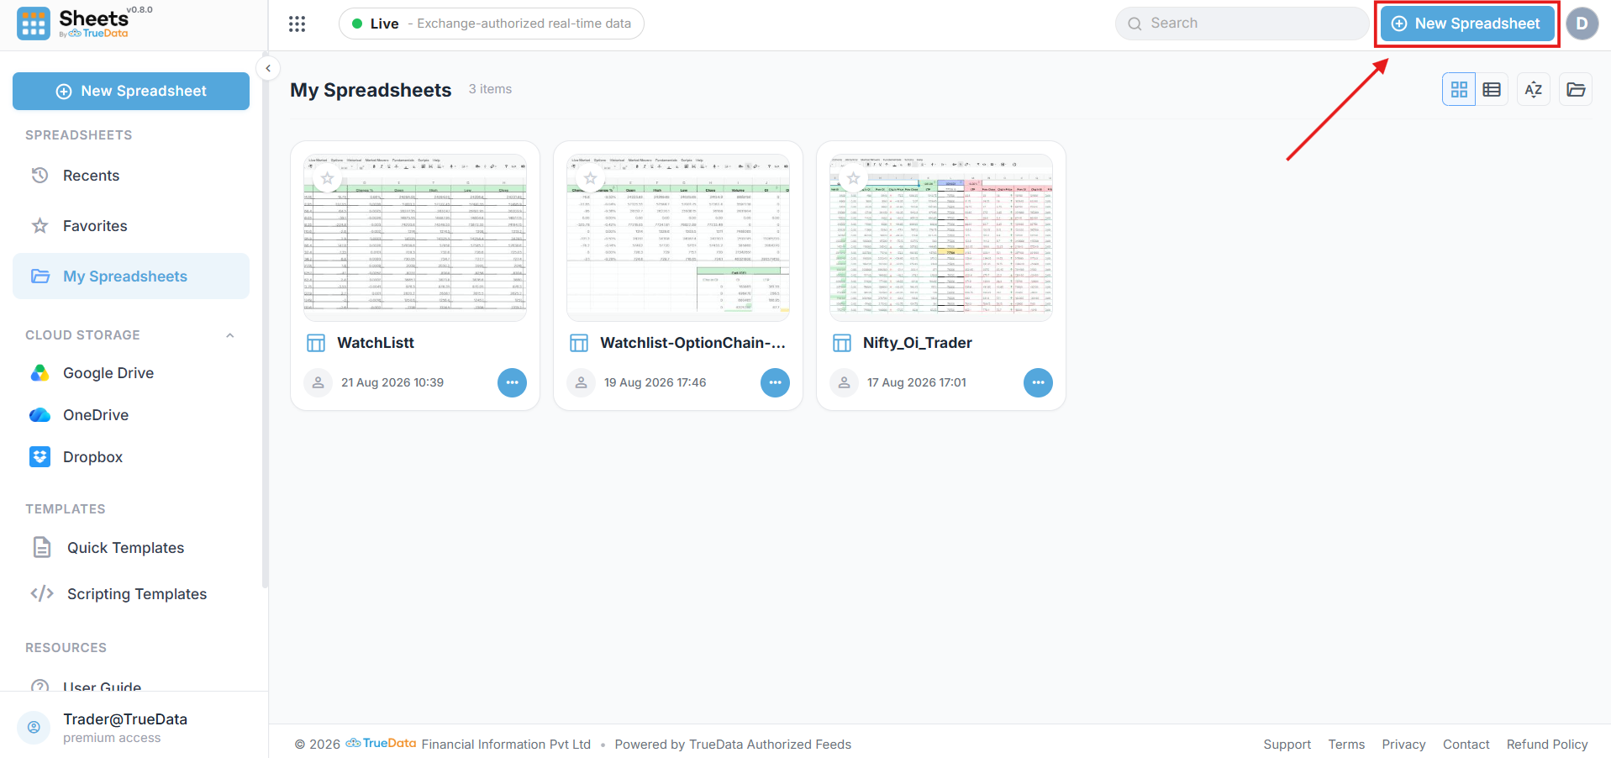Favorite the Watchlist-OptionChain spreadsheet with its star
This screenshot has height=758, width=1611.
pos(591,178)
